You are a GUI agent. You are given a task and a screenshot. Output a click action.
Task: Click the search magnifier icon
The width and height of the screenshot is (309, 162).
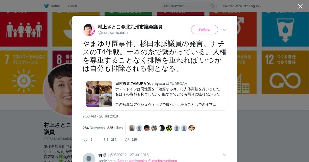[212, 6]
